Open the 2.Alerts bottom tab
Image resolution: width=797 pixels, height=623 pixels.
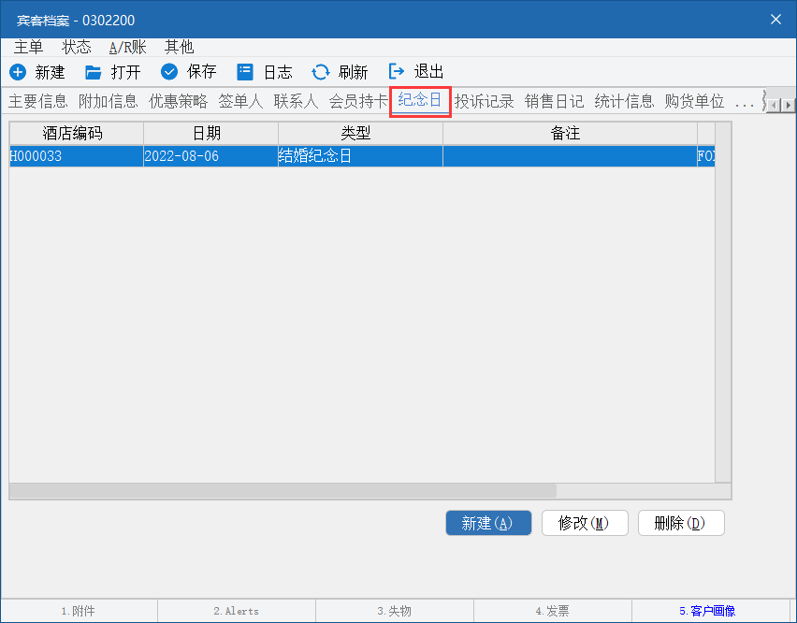click(237, 611)
